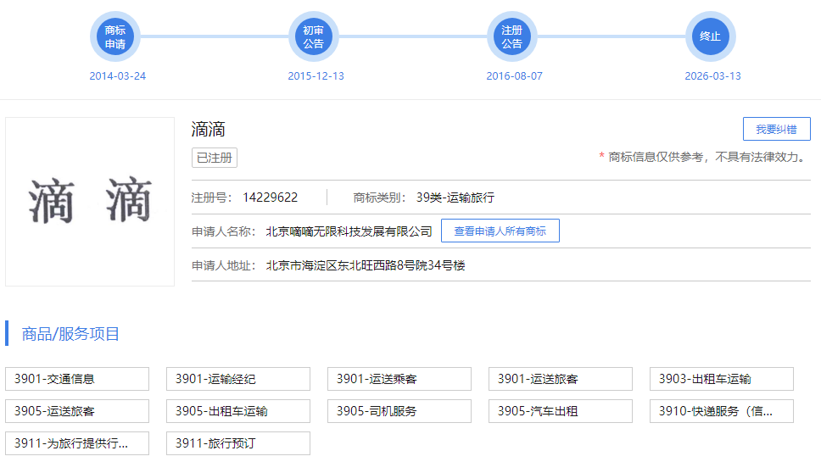
Task: Click the address 北京市海淀区东北旺西路8号院34号楼
Action: (366, 265)
